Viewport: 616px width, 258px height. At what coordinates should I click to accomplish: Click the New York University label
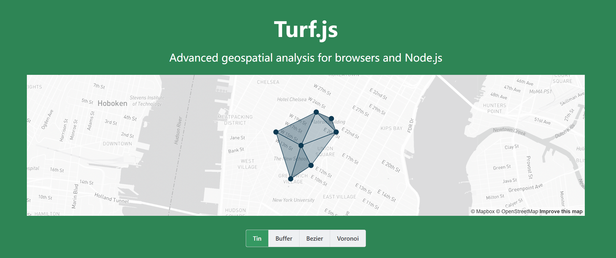click(293, 200)
